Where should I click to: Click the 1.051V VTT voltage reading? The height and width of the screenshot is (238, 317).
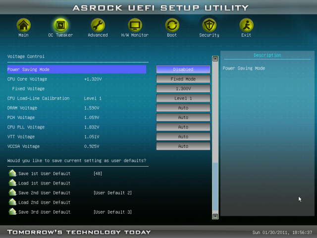click(92, 137)
